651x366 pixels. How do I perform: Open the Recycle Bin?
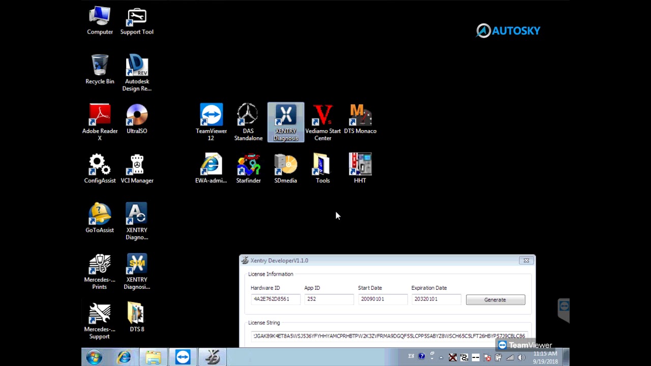(100, 70)
